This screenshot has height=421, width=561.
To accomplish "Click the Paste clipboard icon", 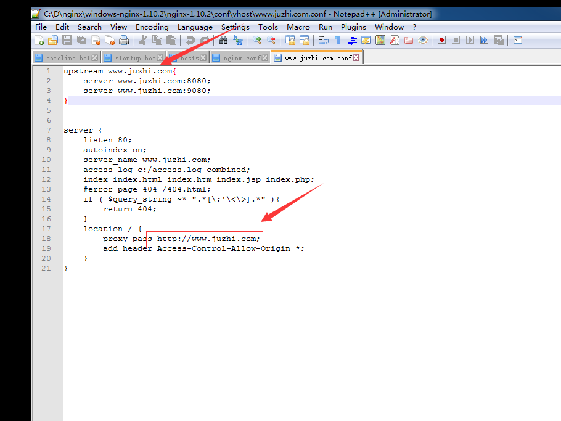I will (x=171, y=41).
